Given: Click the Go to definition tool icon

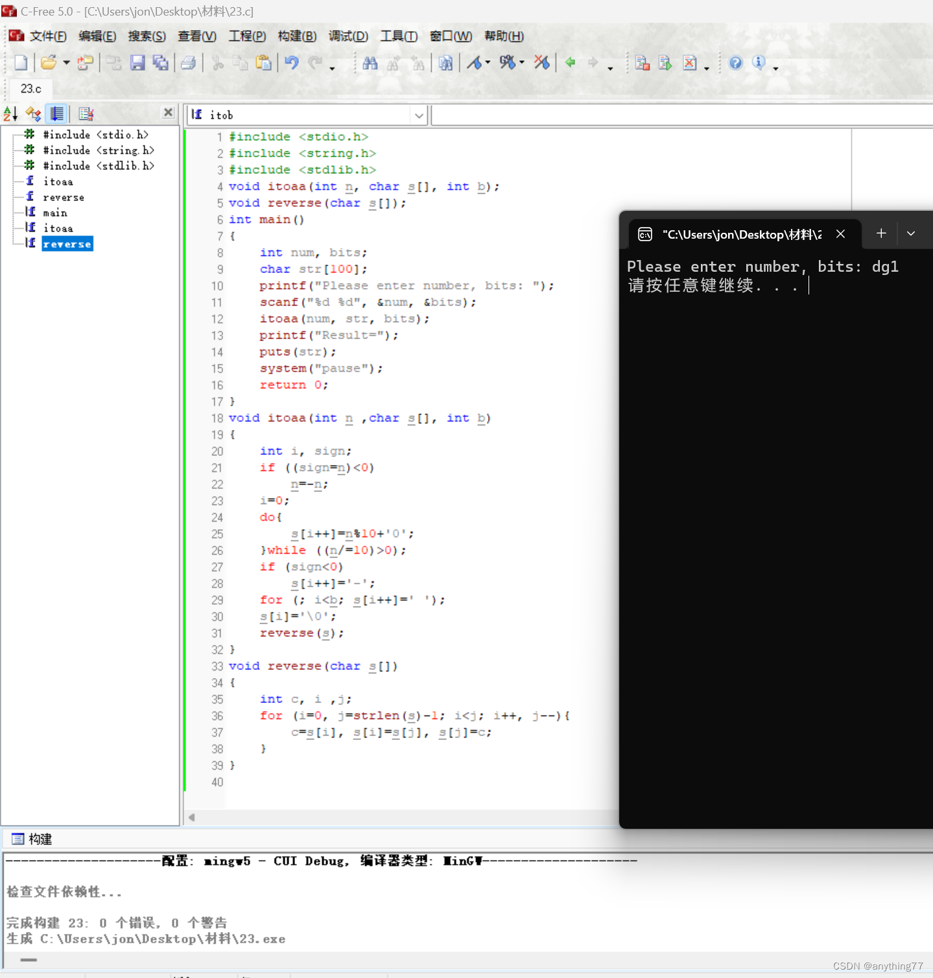Looking at the screenshot, I should click(475, 62).
